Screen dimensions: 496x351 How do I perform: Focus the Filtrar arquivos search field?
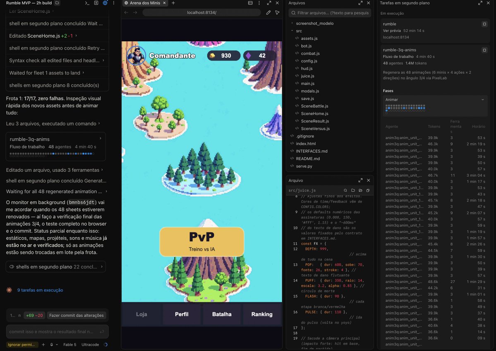pyautogui.click(x=330, y=13)
